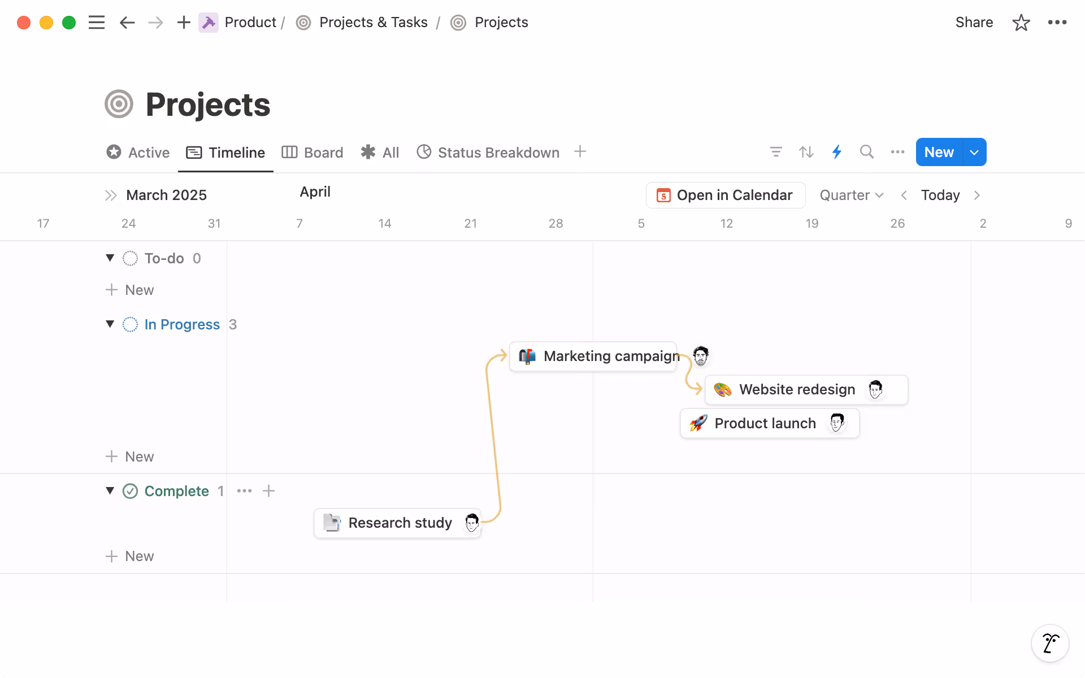Click the Open in Calendar button
1085x678 pixels.
point(725,195)
